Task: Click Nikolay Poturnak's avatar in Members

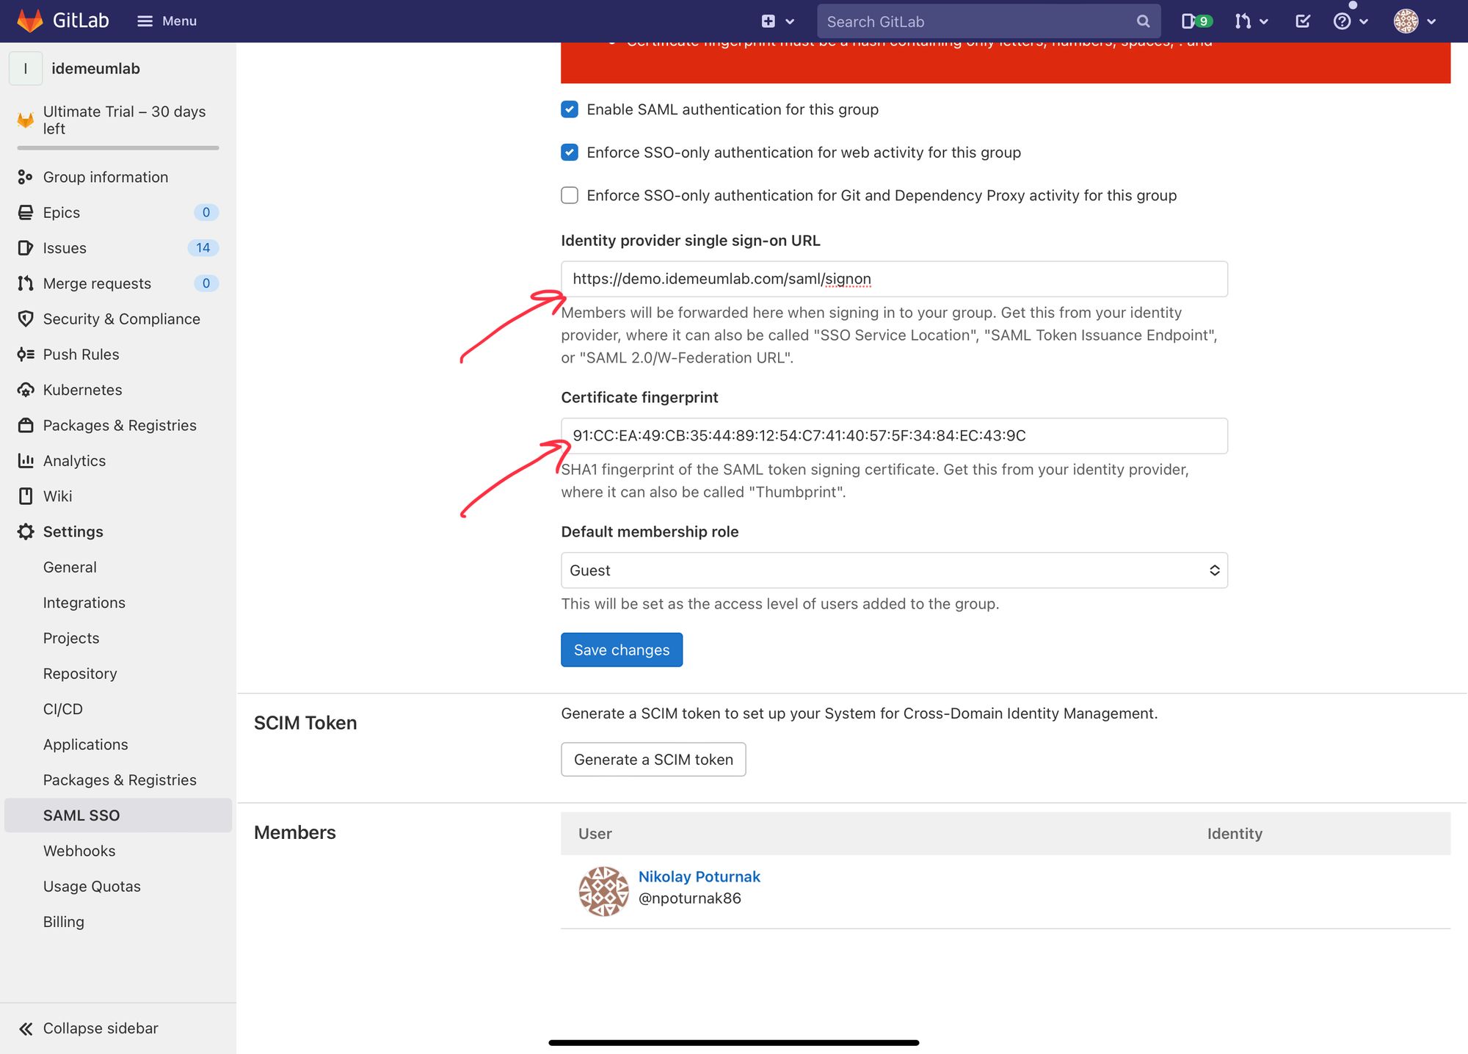Action: click(x=603, y=891)
